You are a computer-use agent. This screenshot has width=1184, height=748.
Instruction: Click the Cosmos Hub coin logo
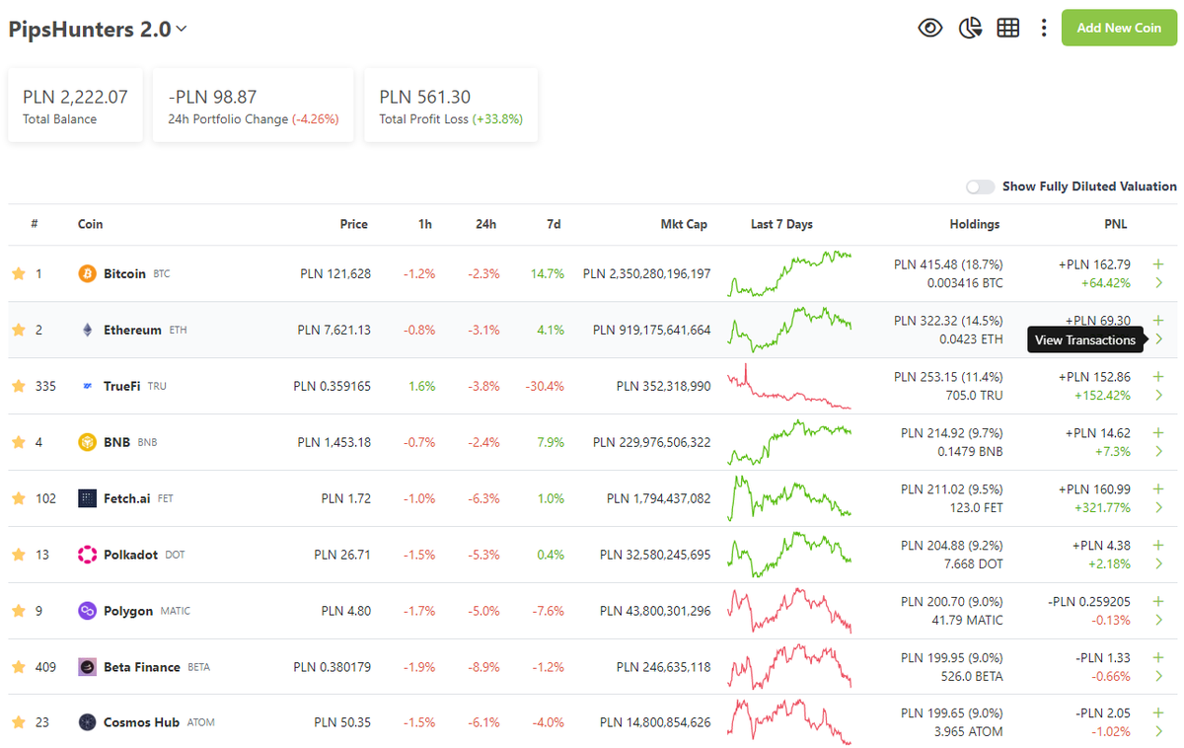(87, 722)
